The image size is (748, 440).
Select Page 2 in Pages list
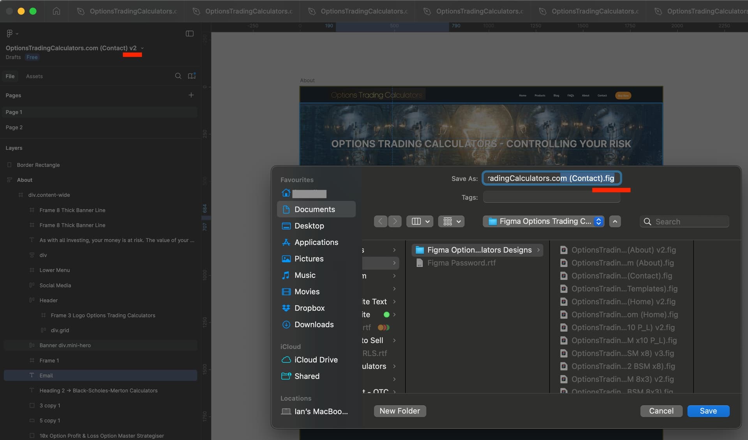pyautogui.click(x=101, y=127)
